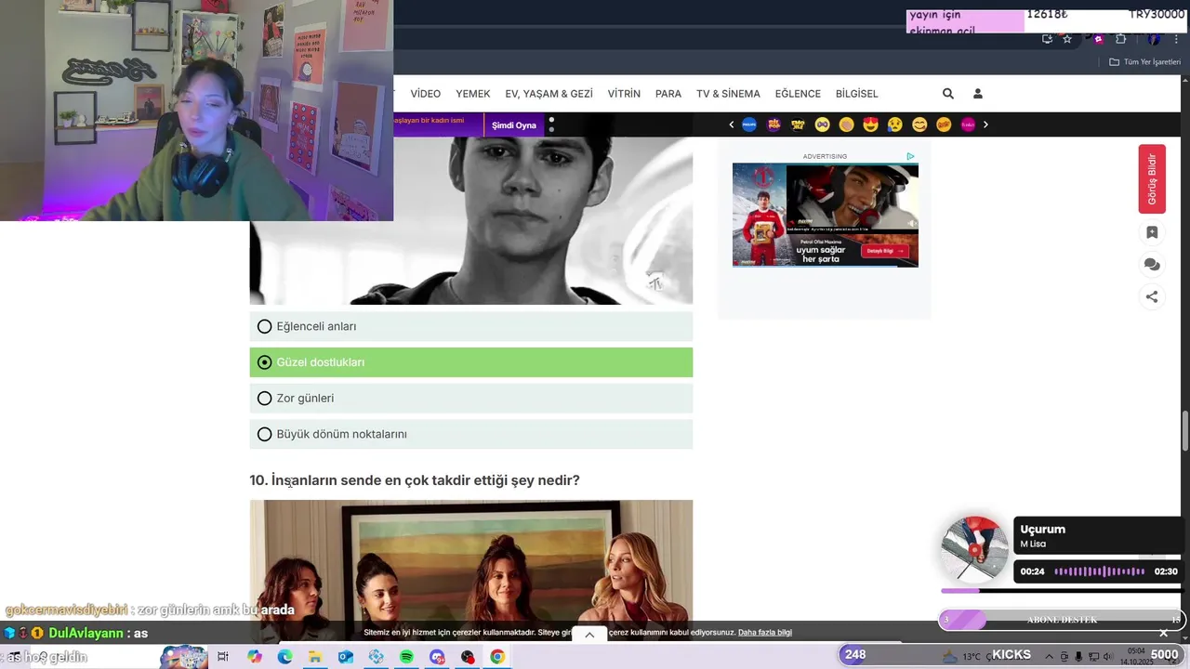Screen dimensions: 1190x669
Task: Open the PARA menu
Action: coord(668,94)
